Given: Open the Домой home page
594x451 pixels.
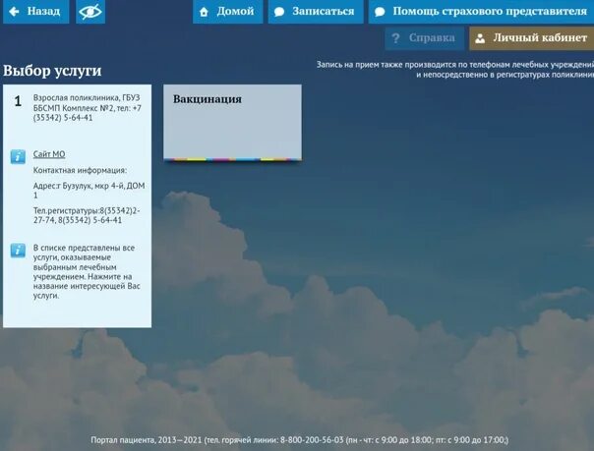Looking at the screenshot, I should pyautogui.click(x=228, y=12).
